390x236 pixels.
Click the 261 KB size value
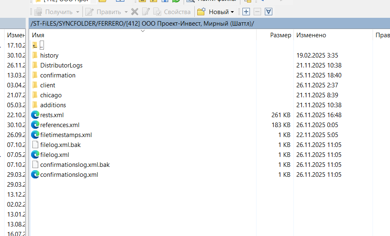[281, 115]
